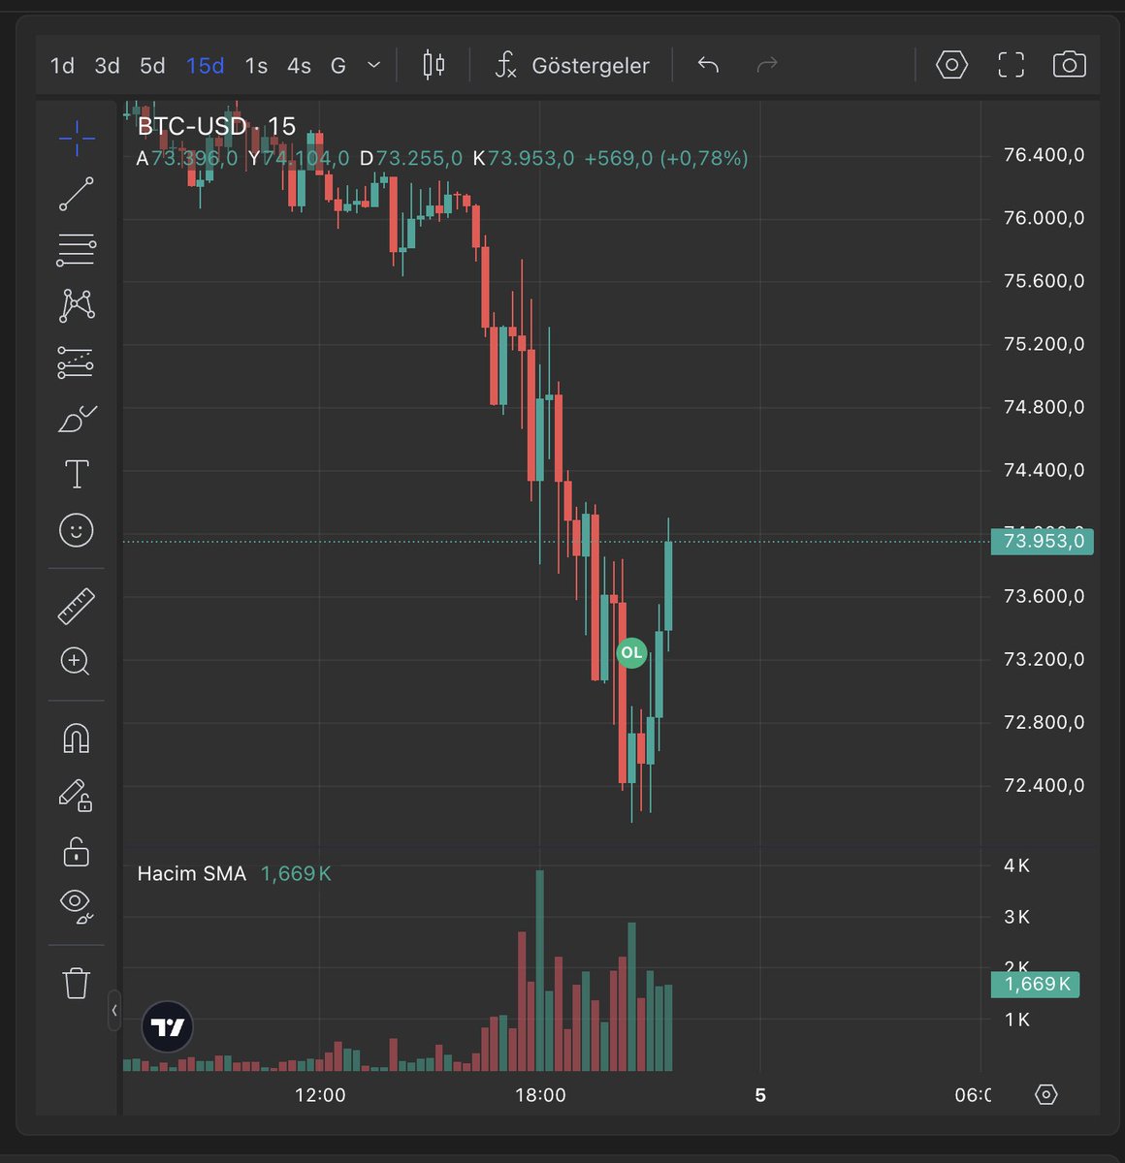This screenshot has width=1125, height=1163.
Task: Switch to 1d interval
Action: [62, 65]
